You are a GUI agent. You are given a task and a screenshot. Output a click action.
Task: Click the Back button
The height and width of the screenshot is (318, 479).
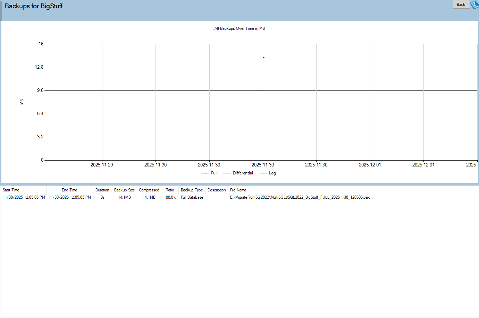461,5
